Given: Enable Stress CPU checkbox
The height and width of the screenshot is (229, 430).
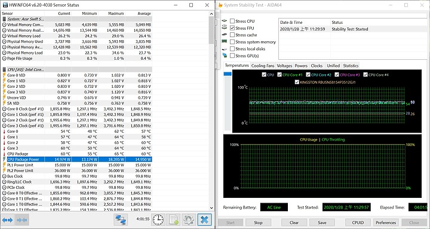Looking at the screenshot, I should coord(232,21).
